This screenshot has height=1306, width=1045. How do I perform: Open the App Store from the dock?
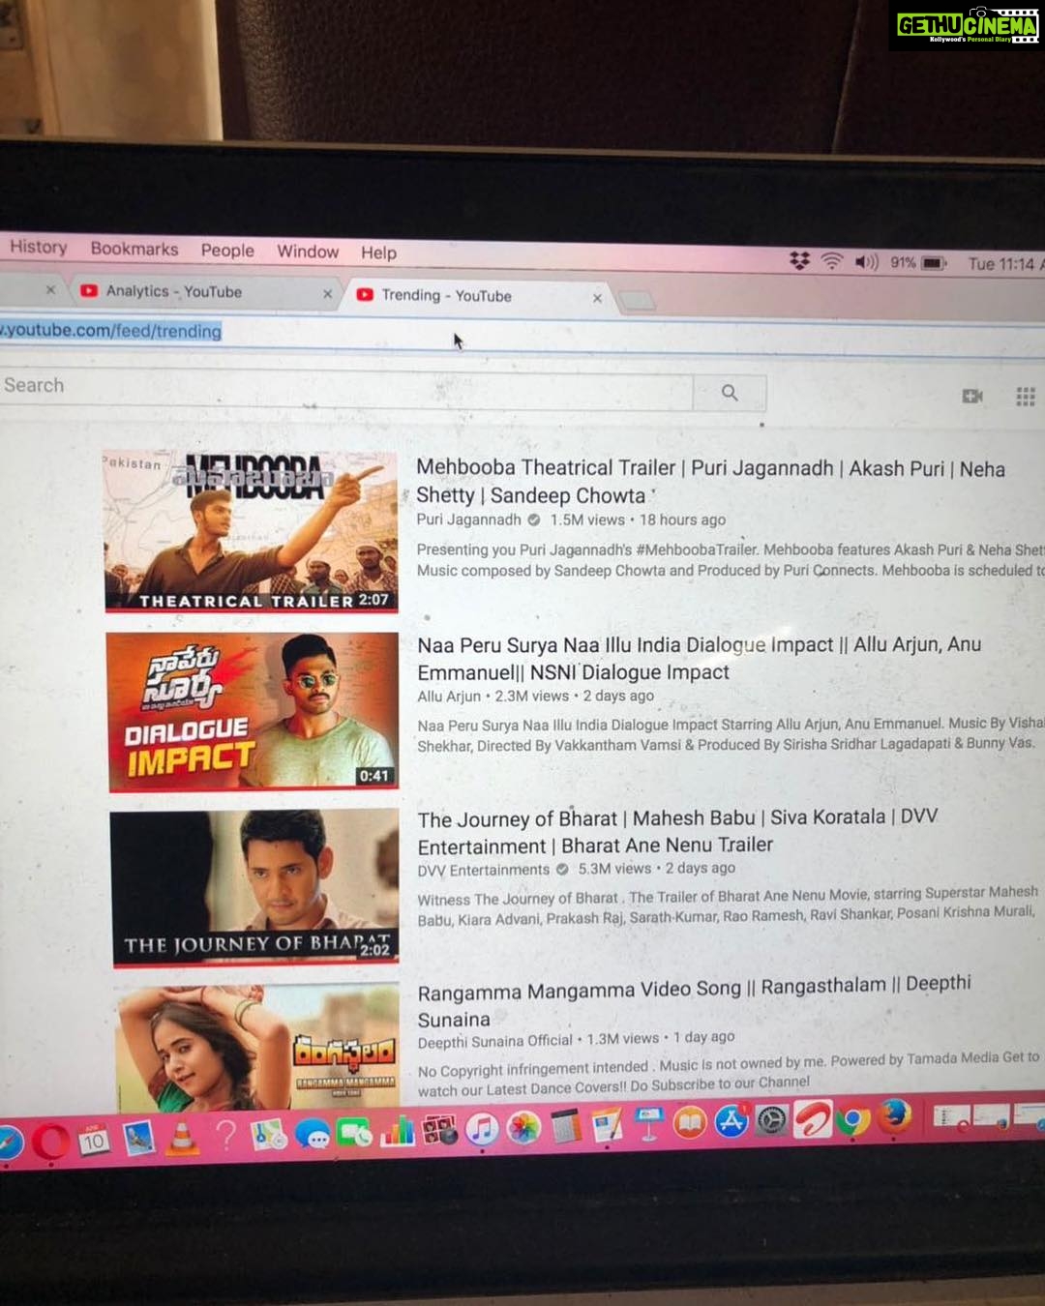coord(731,1122)
